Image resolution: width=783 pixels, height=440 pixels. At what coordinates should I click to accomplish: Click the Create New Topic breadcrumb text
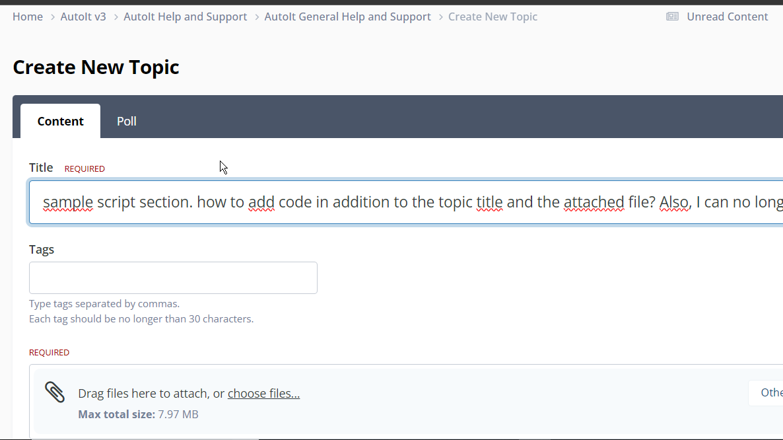(x=493, y=17)
